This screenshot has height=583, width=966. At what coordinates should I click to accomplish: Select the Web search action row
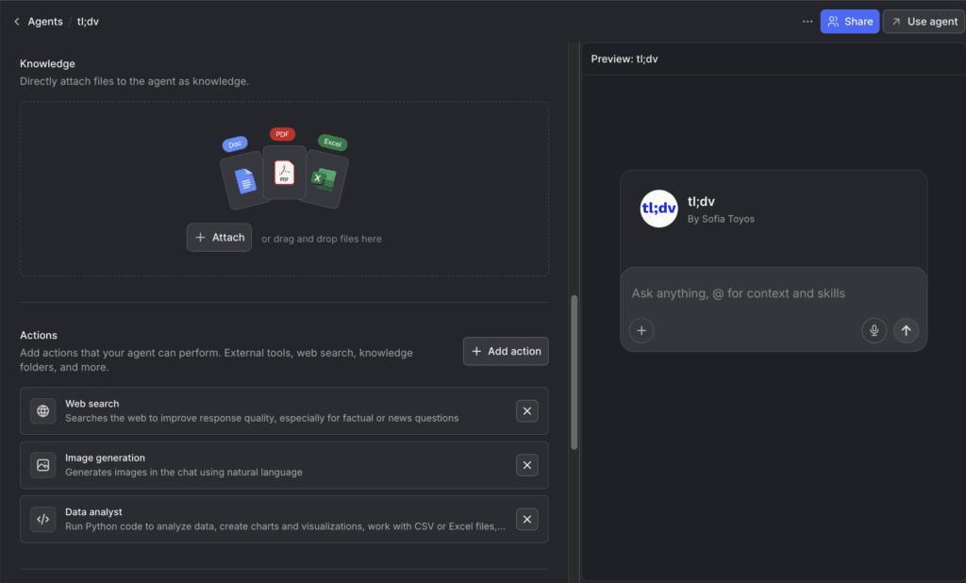[284, 411]
